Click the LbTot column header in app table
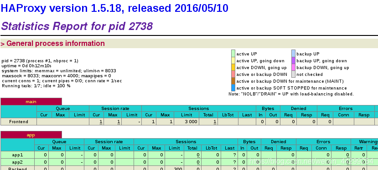Image resolution: width=378 pixels, height=170 pixels. click(212, 148)
